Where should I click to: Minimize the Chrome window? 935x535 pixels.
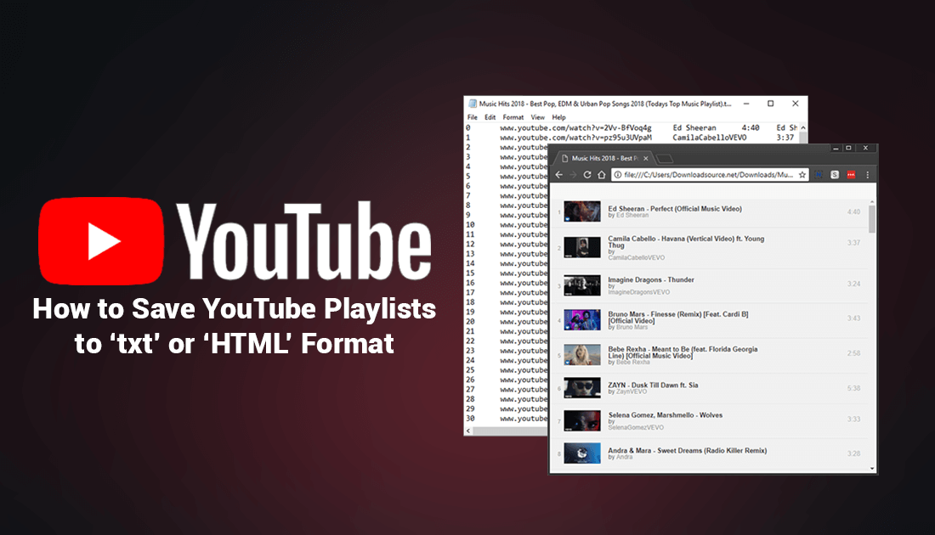pyautogui.click(x=836, y=148)
